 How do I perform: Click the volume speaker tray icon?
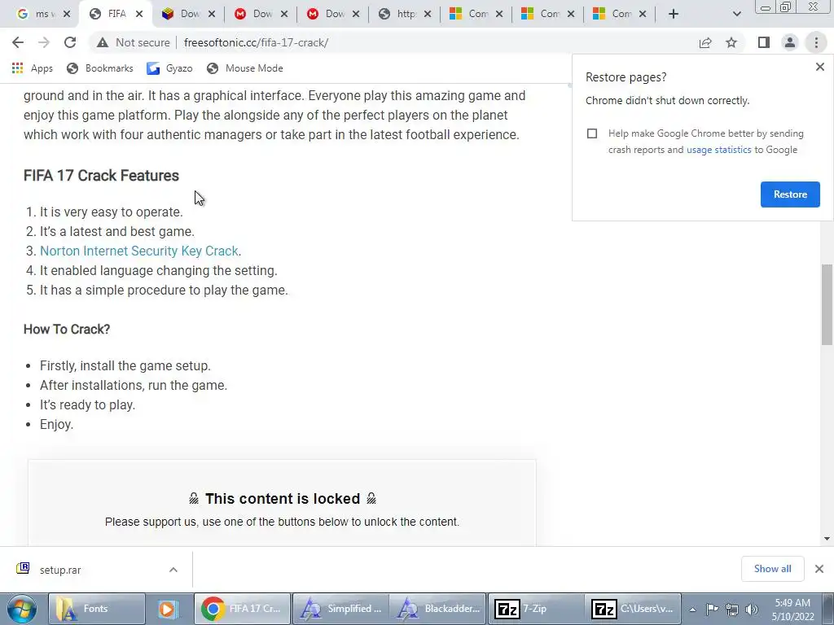point(752,609)
